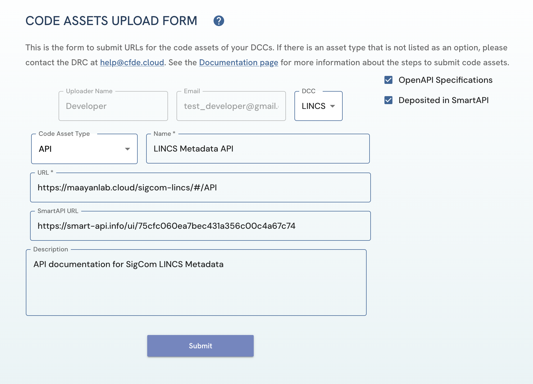Click the LINCS value in DCC selector
Image resolution: width=533 pixels, height=384 pixels.
click(313, 106)
